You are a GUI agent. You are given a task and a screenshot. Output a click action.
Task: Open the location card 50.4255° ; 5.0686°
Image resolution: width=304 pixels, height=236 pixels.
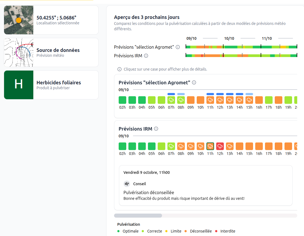coord(51,20)
